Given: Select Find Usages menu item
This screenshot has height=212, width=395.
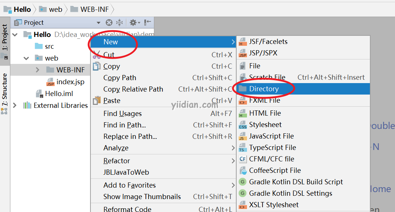Looking at the screenshot, I should 163,114.
